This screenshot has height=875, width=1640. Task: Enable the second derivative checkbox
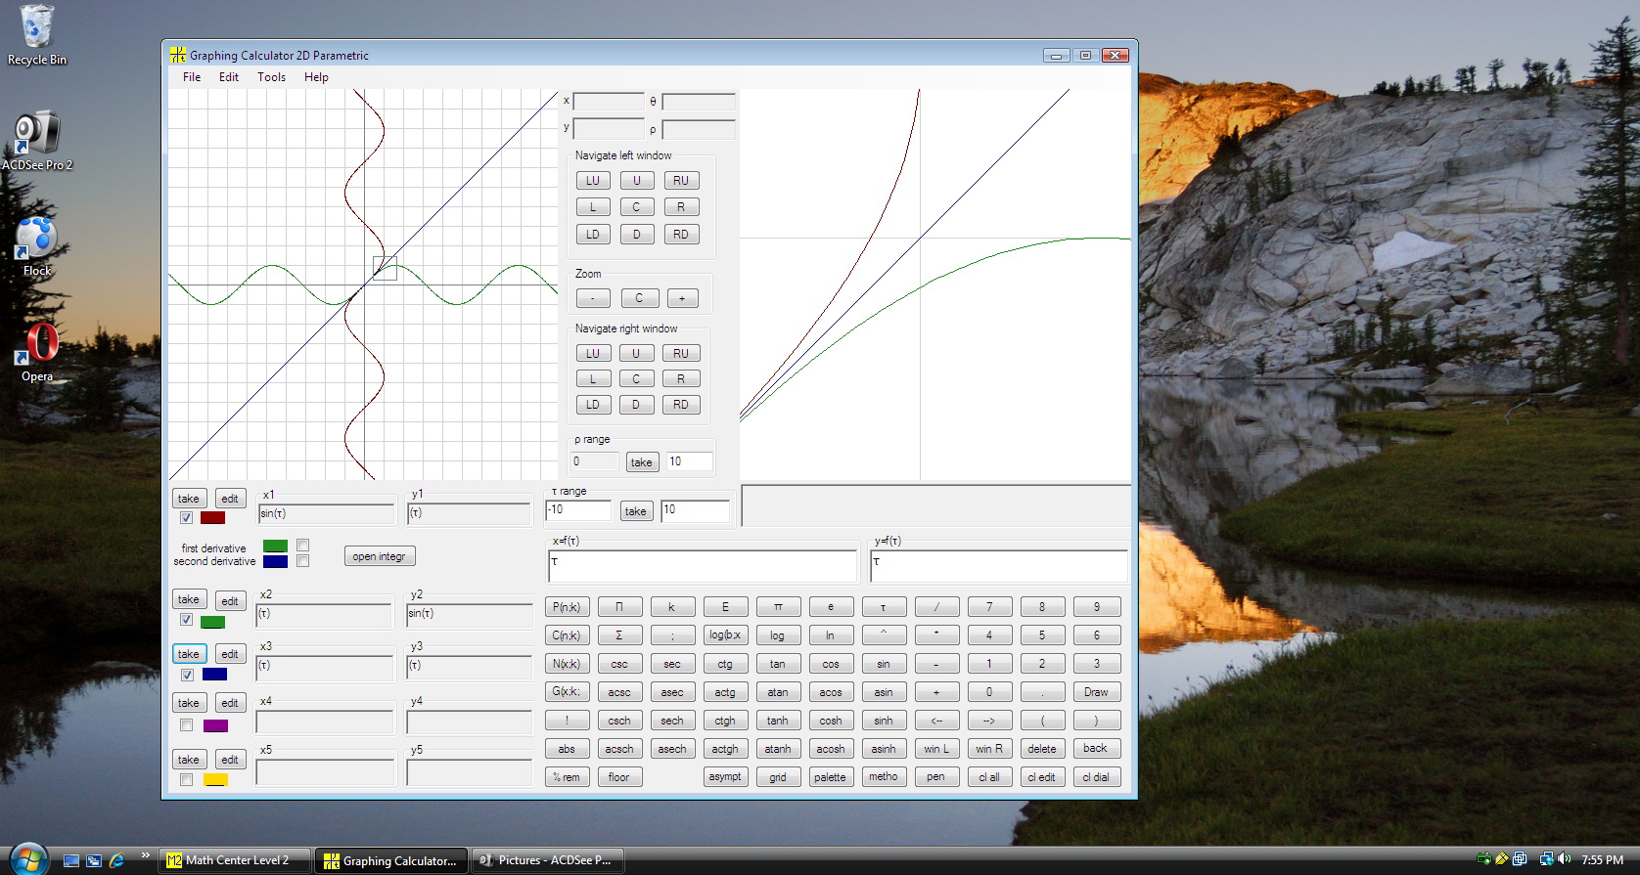(x=302, y=561)
